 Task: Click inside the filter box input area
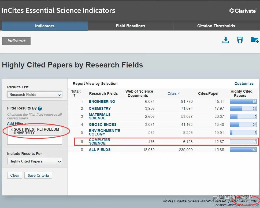35,140
